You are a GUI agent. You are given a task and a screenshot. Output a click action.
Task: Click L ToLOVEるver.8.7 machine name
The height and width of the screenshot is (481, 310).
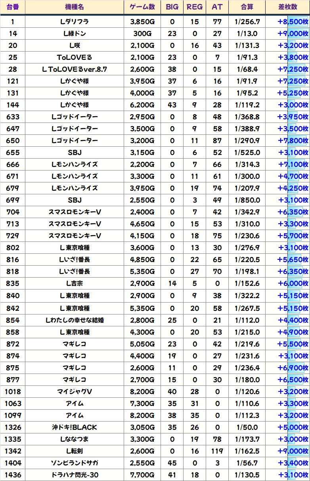click(75, 69)
